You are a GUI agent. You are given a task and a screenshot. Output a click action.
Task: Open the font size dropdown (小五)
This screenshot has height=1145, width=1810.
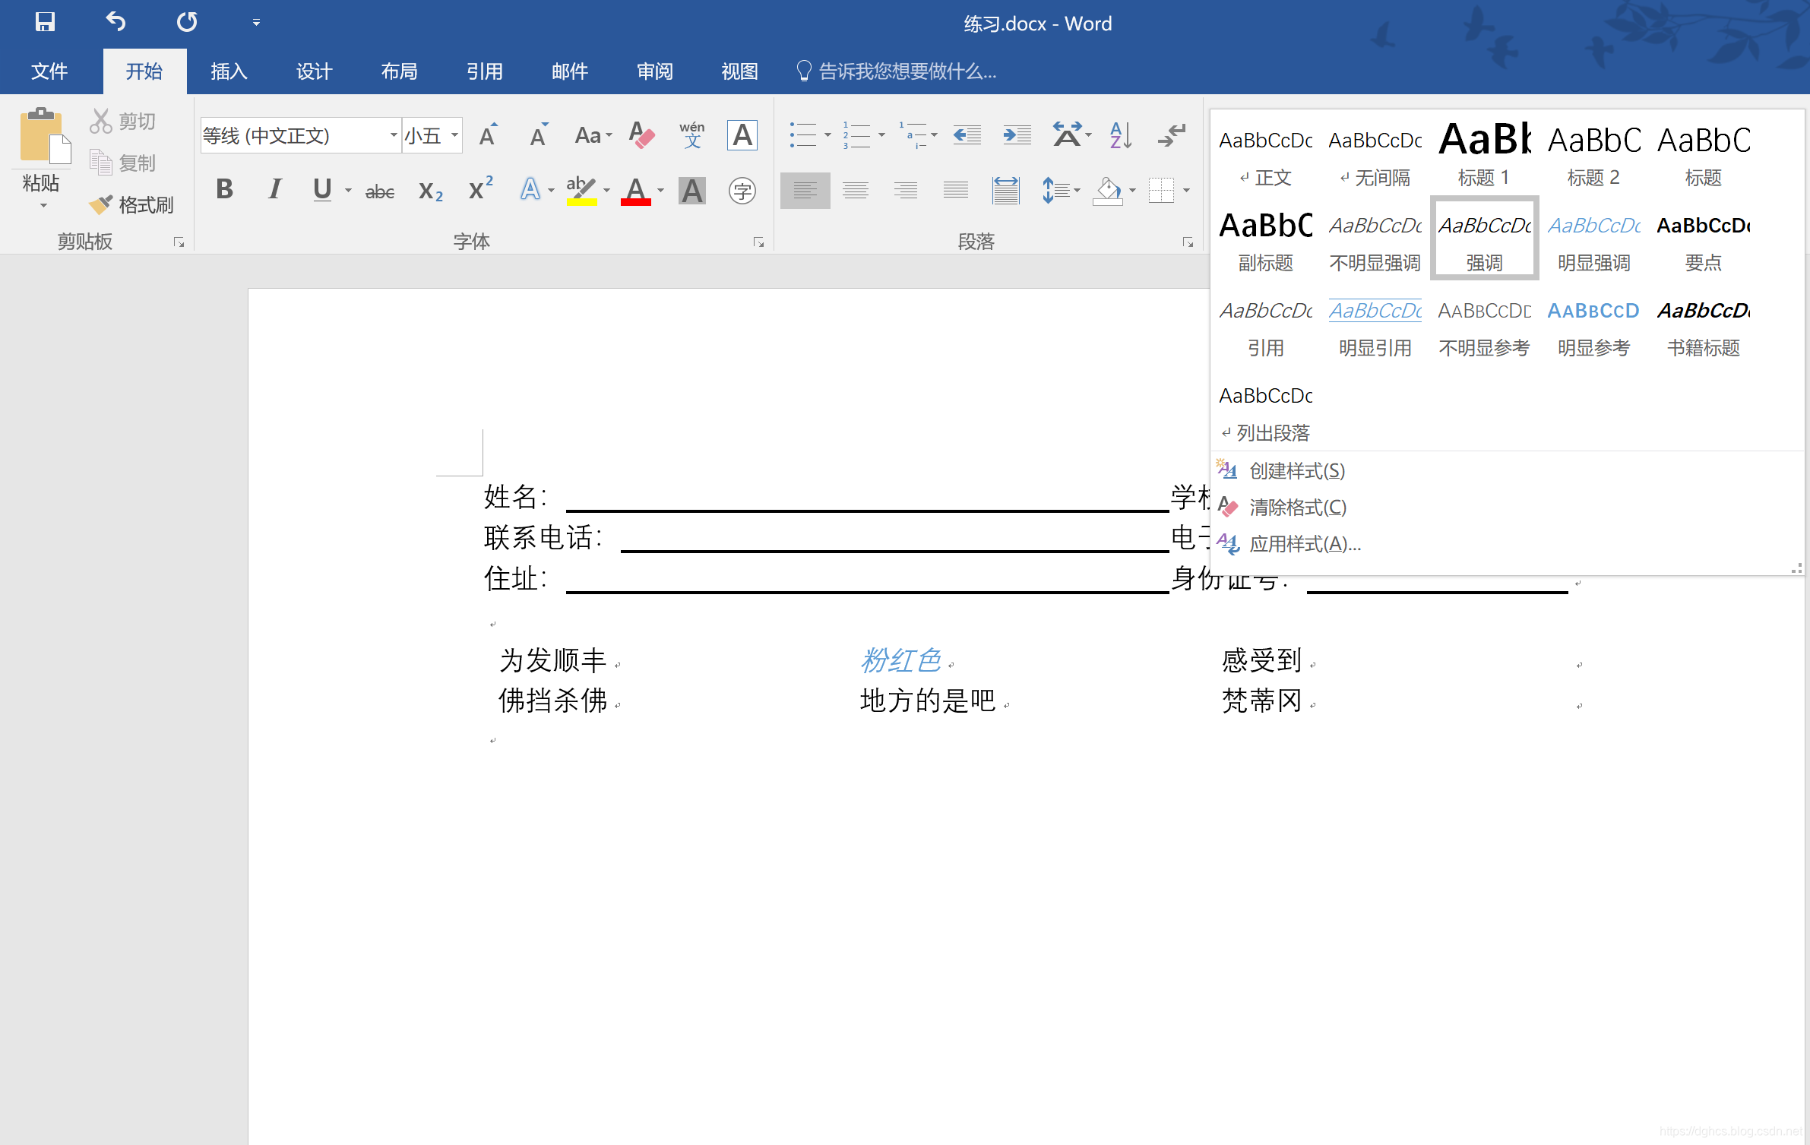454,136
